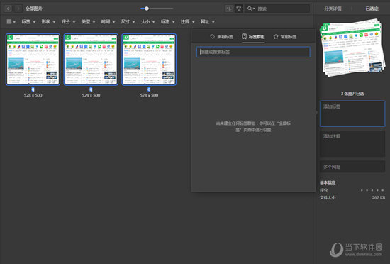Expand the 标注 filter dropdown

[x=167, y=22]
